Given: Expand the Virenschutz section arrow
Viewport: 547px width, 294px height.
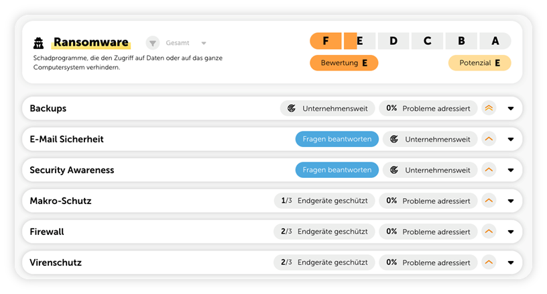Looking at the screenshot, I should tap(511, 262).
